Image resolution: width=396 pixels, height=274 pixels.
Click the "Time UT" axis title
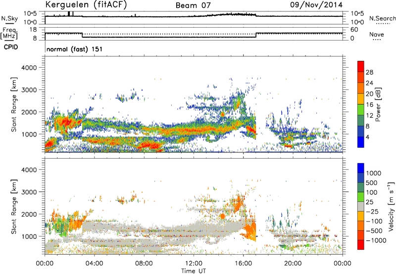tap(194, 271)
